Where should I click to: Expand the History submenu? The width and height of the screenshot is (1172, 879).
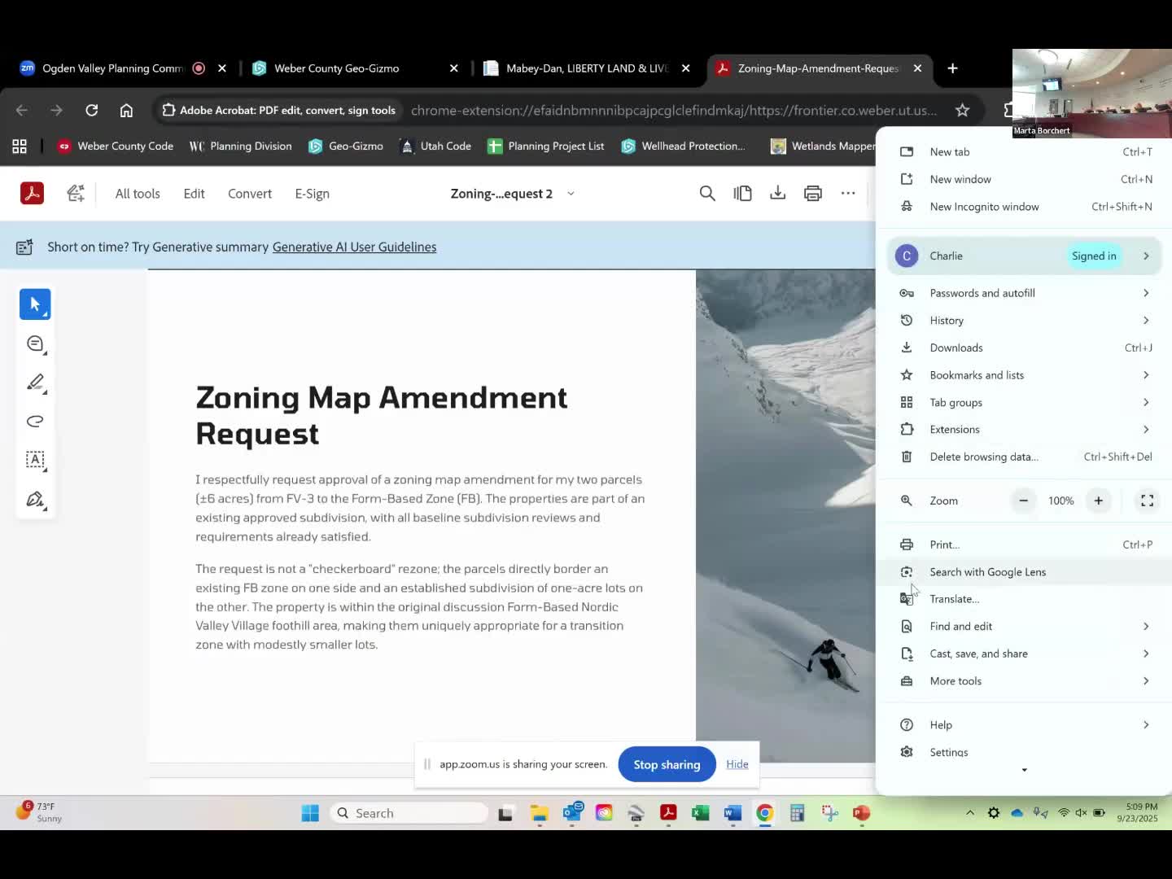click(x=1146, y=321)
